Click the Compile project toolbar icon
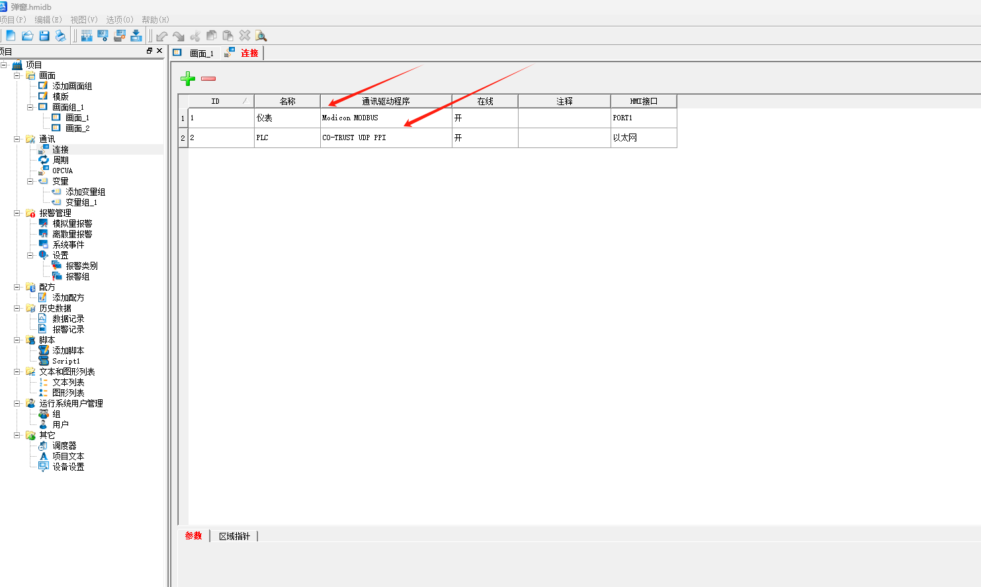 pos(87,36)
